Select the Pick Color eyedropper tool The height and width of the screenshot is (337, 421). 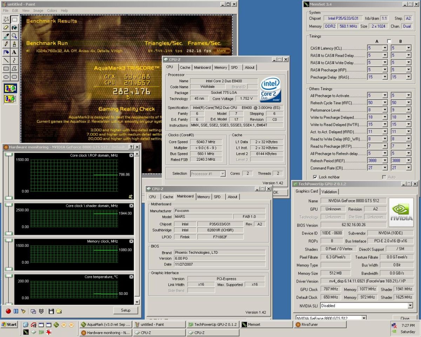(6, 36)
